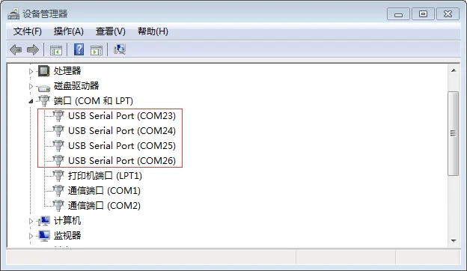This screenshot has width=467, height=271.
Task: Click the scroll down arrow of scrollbar
Action: (x=454, y=240)
